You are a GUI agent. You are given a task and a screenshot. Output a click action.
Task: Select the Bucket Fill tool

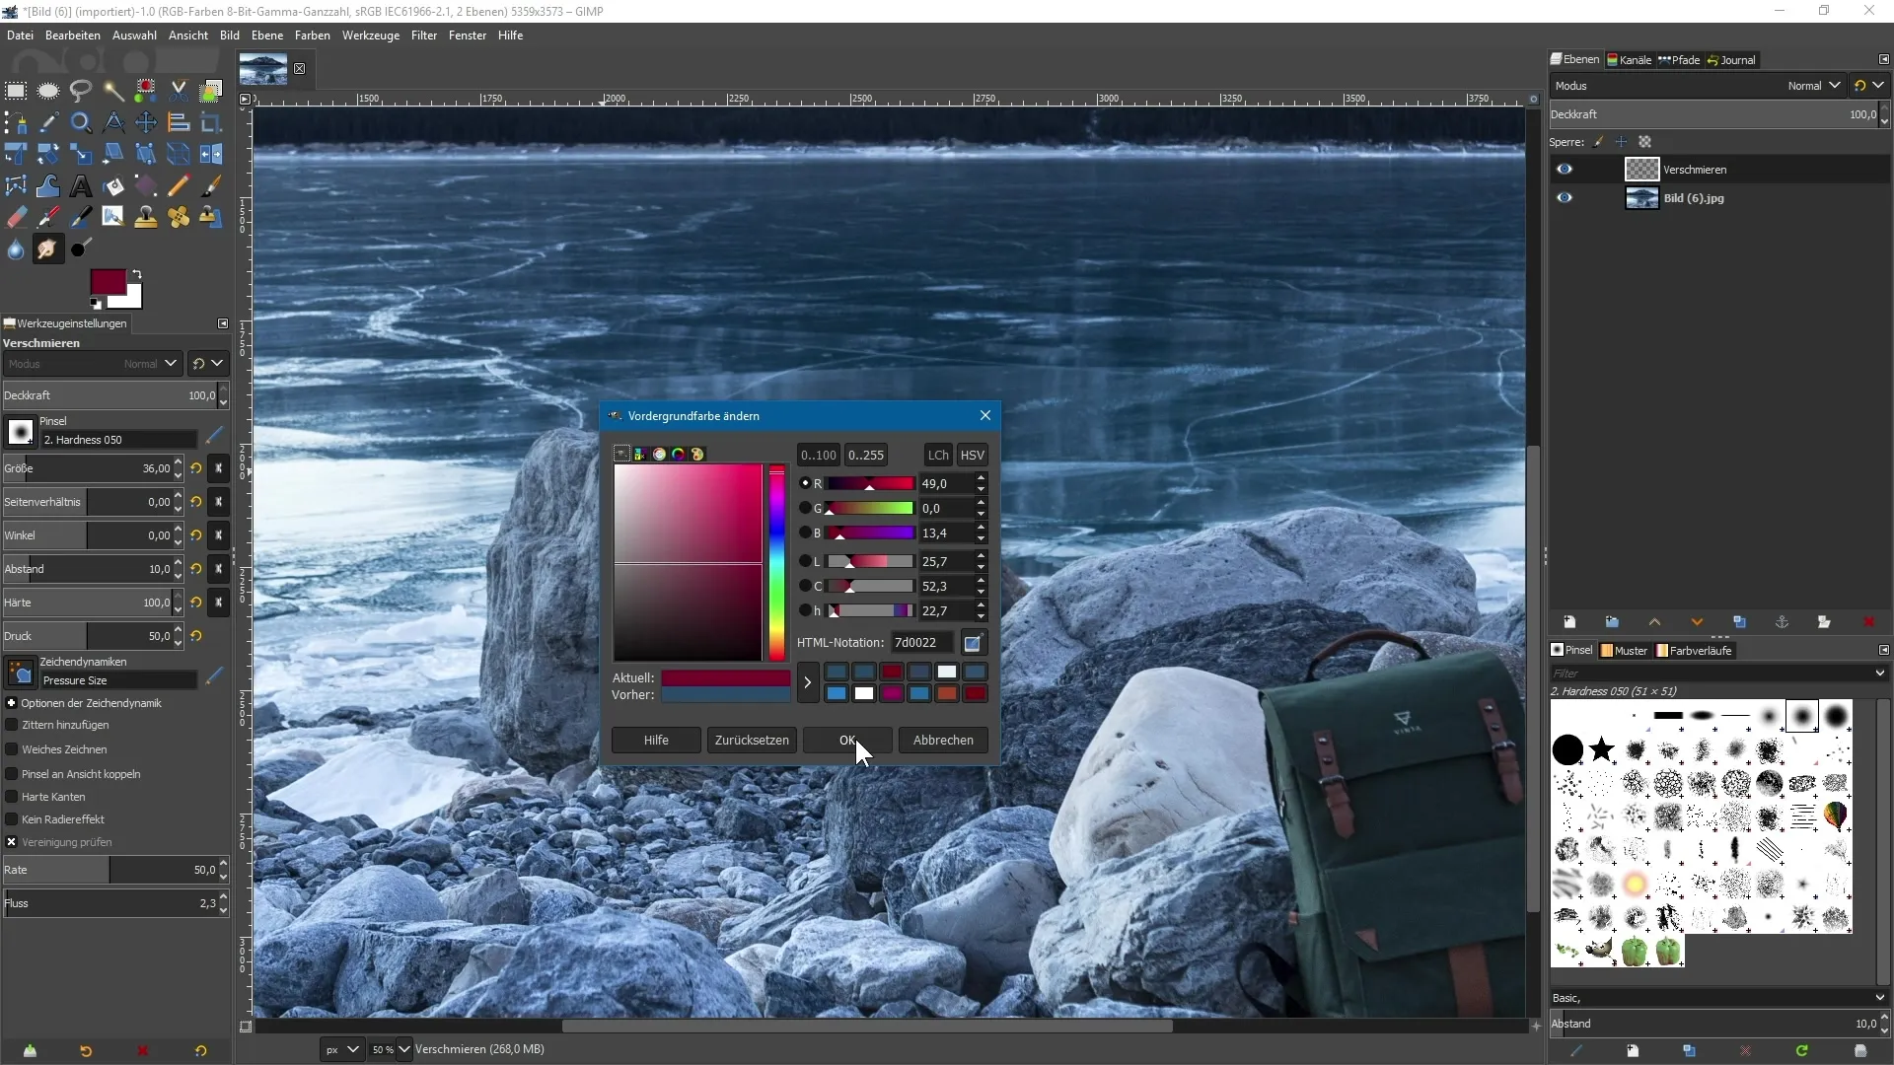113,186
